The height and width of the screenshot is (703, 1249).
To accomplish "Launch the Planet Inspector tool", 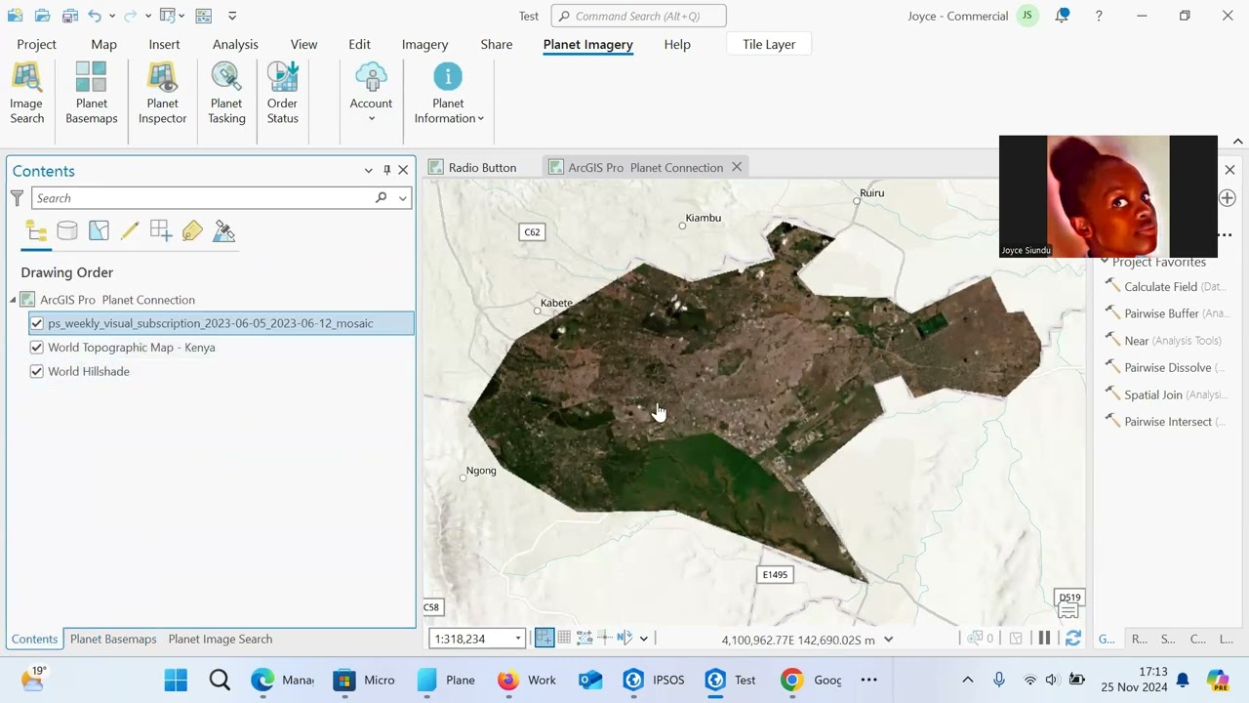I will (x=162, y=94).
